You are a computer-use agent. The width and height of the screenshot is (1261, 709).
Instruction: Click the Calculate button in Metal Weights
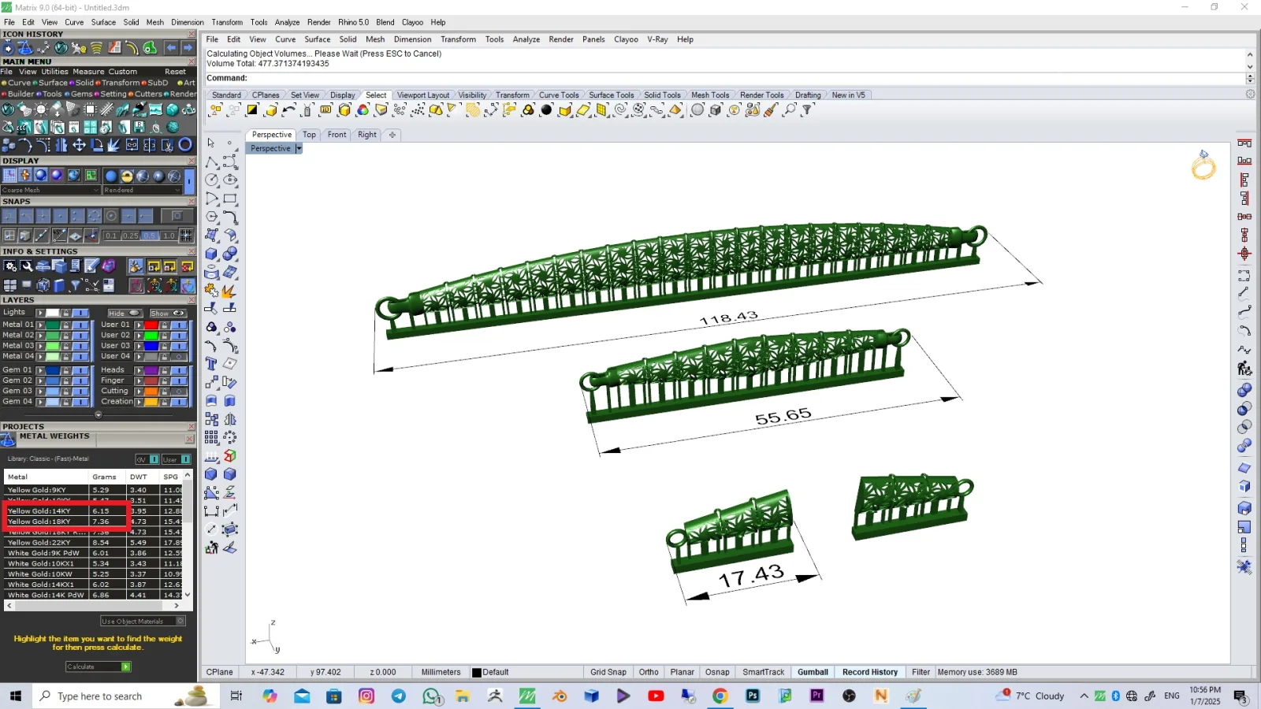(98, 666)
